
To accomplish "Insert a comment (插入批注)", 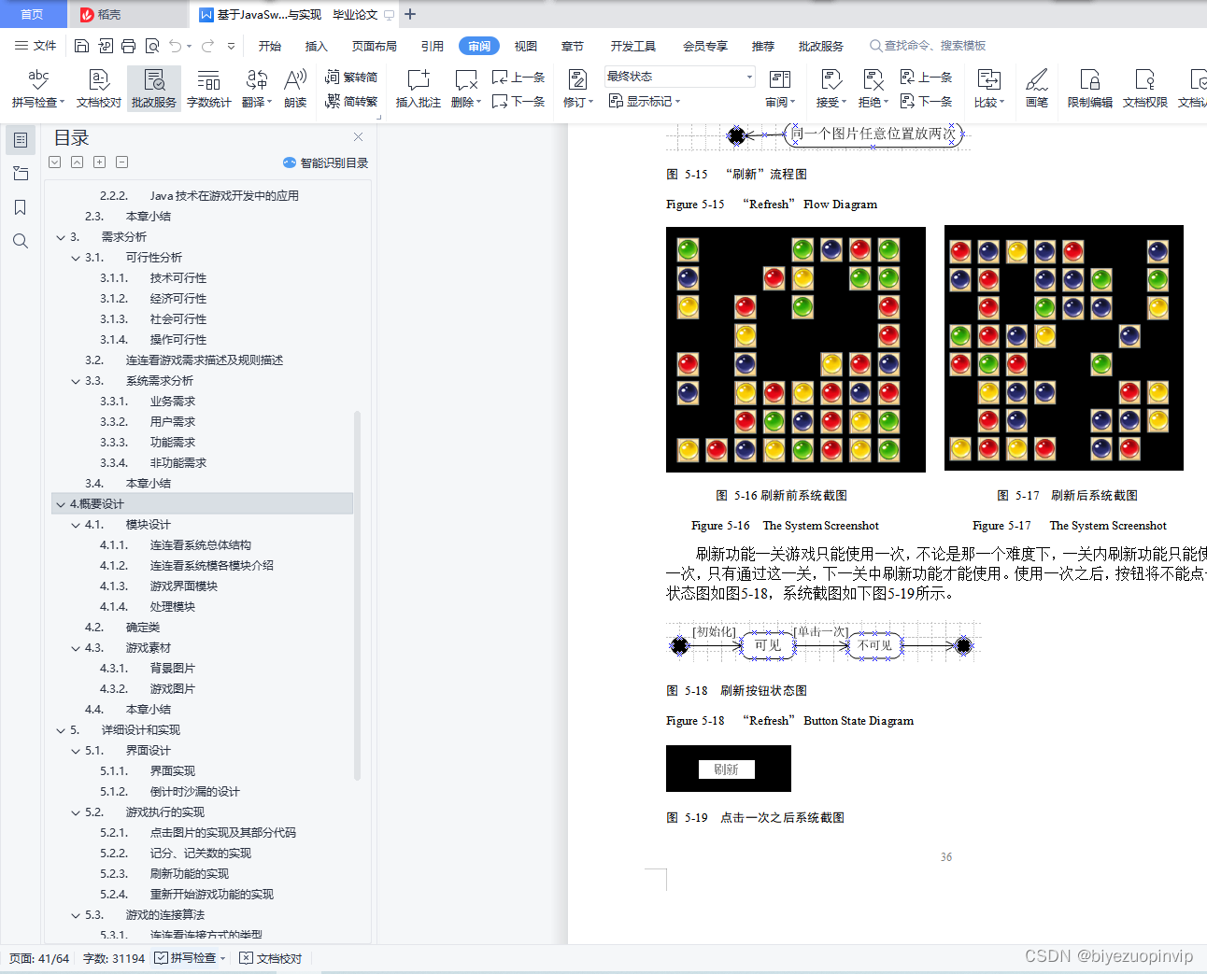I will coord(418,89).
